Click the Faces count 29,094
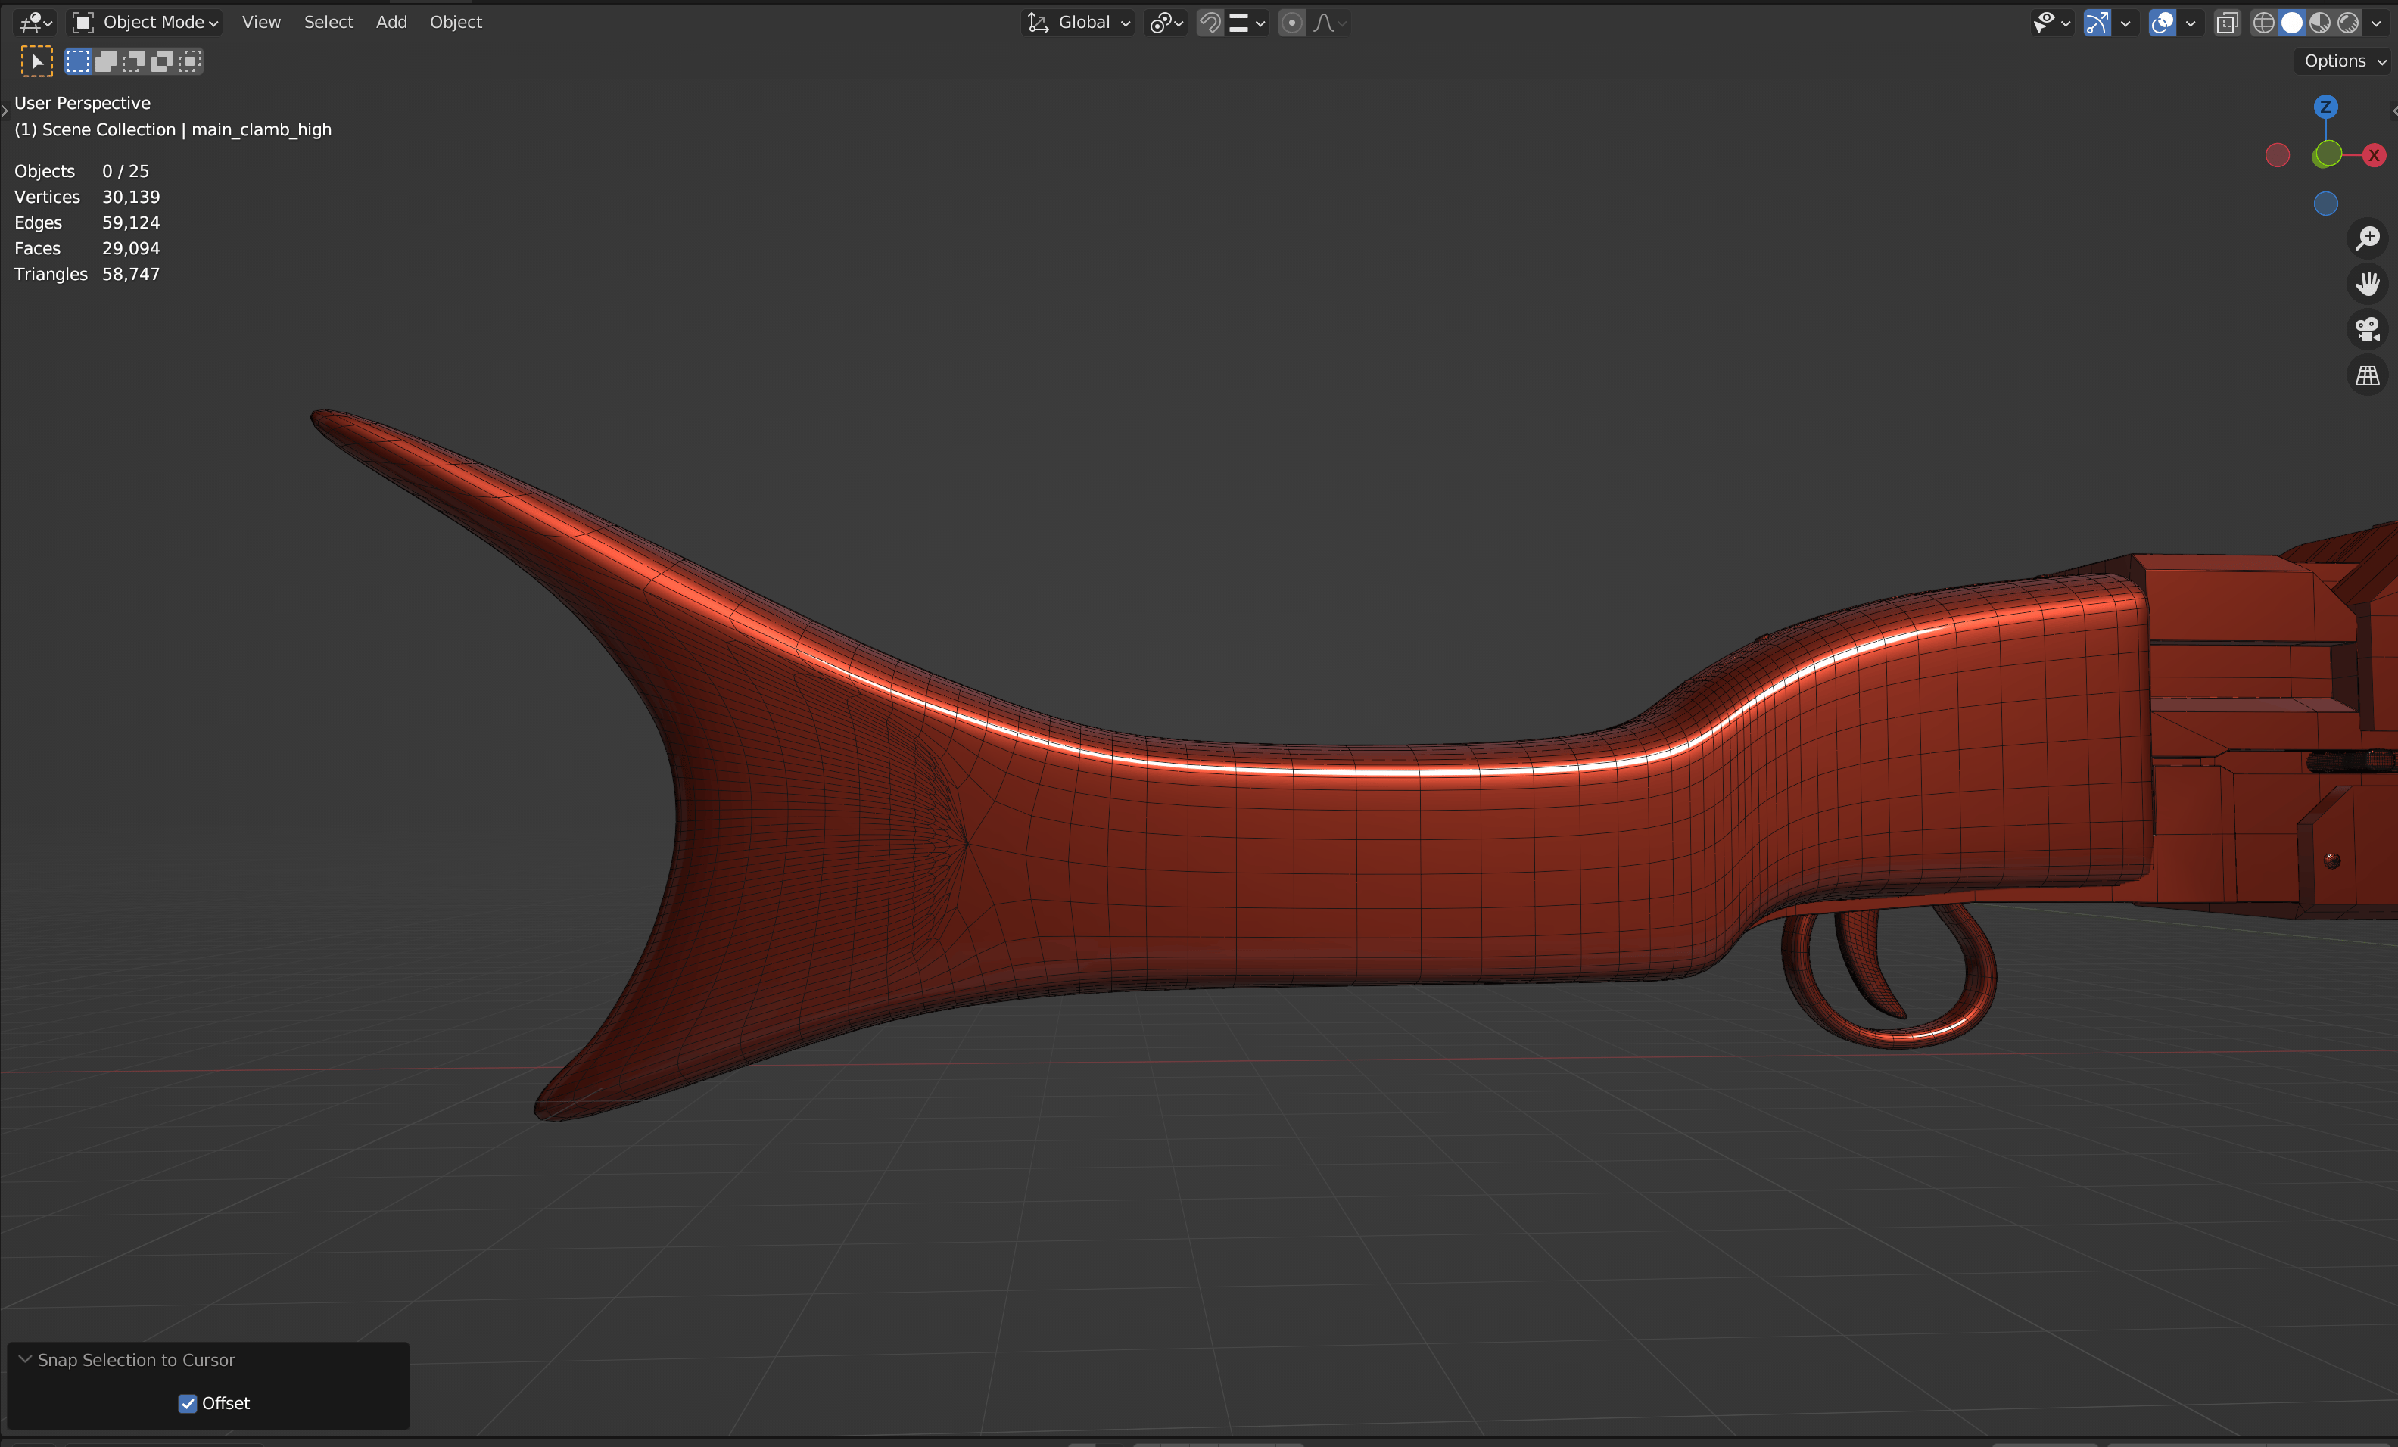 tap(130, 248)
